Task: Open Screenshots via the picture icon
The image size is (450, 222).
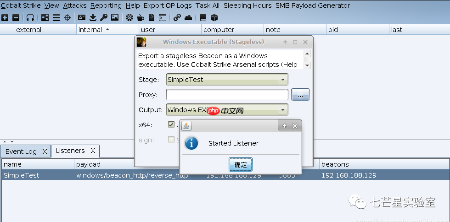Action: 115,18
